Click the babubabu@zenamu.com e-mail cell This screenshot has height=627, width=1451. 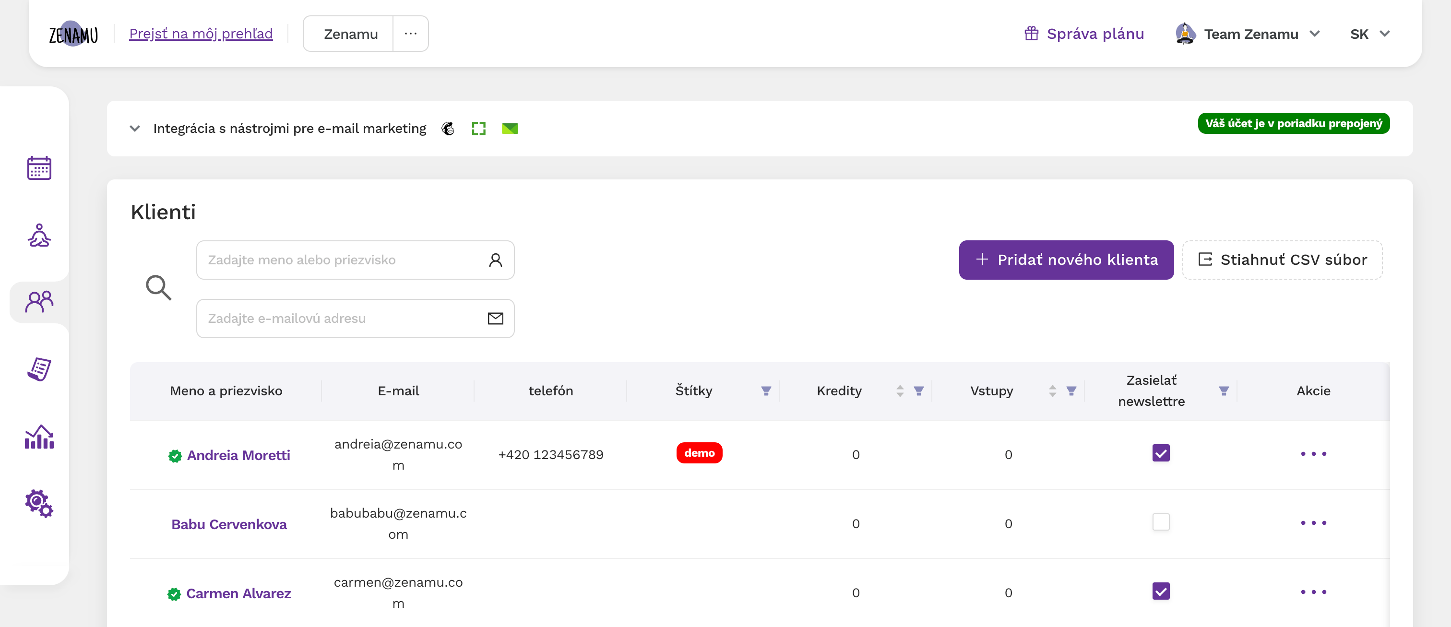click(398, 524)
